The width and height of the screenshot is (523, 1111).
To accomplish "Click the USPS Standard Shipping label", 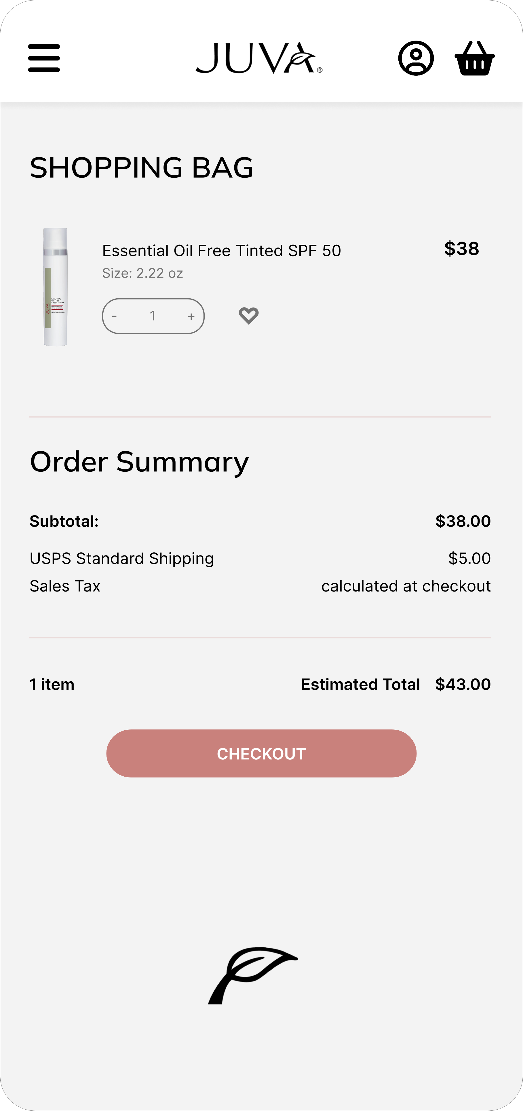I will tap(121, 558).
